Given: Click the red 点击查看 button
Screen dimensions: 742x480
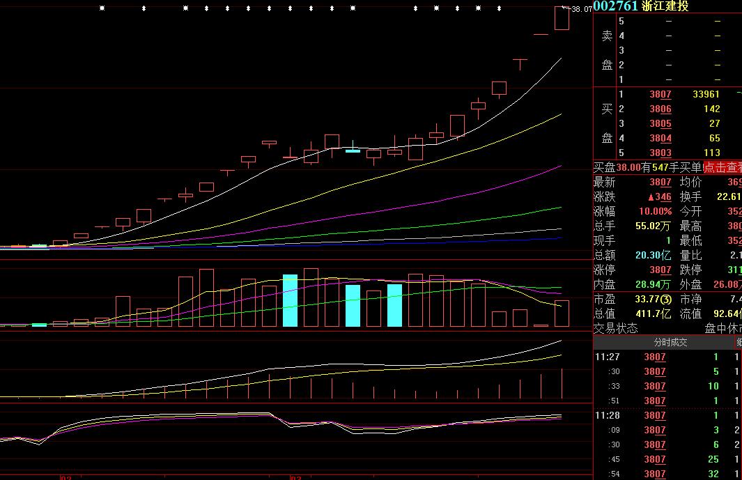Looking at the screenshot, I should [722, 167].
